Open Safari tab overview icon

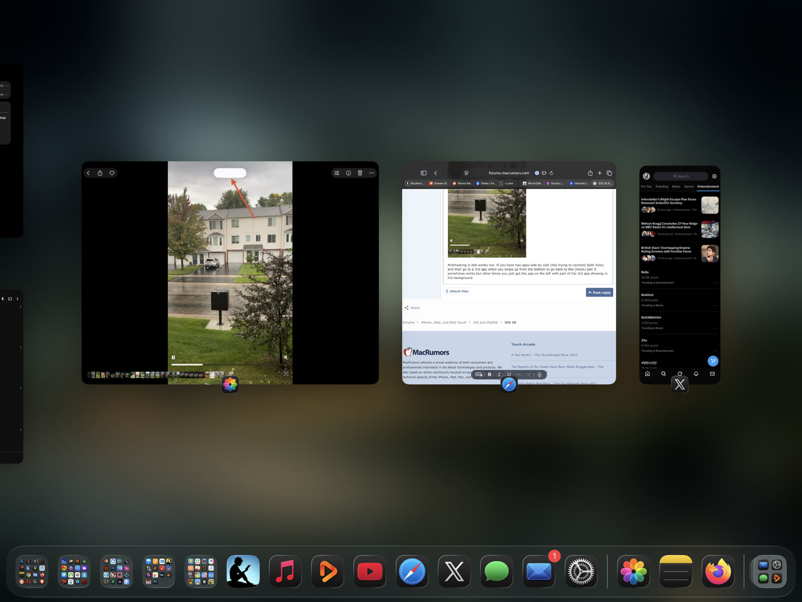pyautogui.click(x=609, y=173)
